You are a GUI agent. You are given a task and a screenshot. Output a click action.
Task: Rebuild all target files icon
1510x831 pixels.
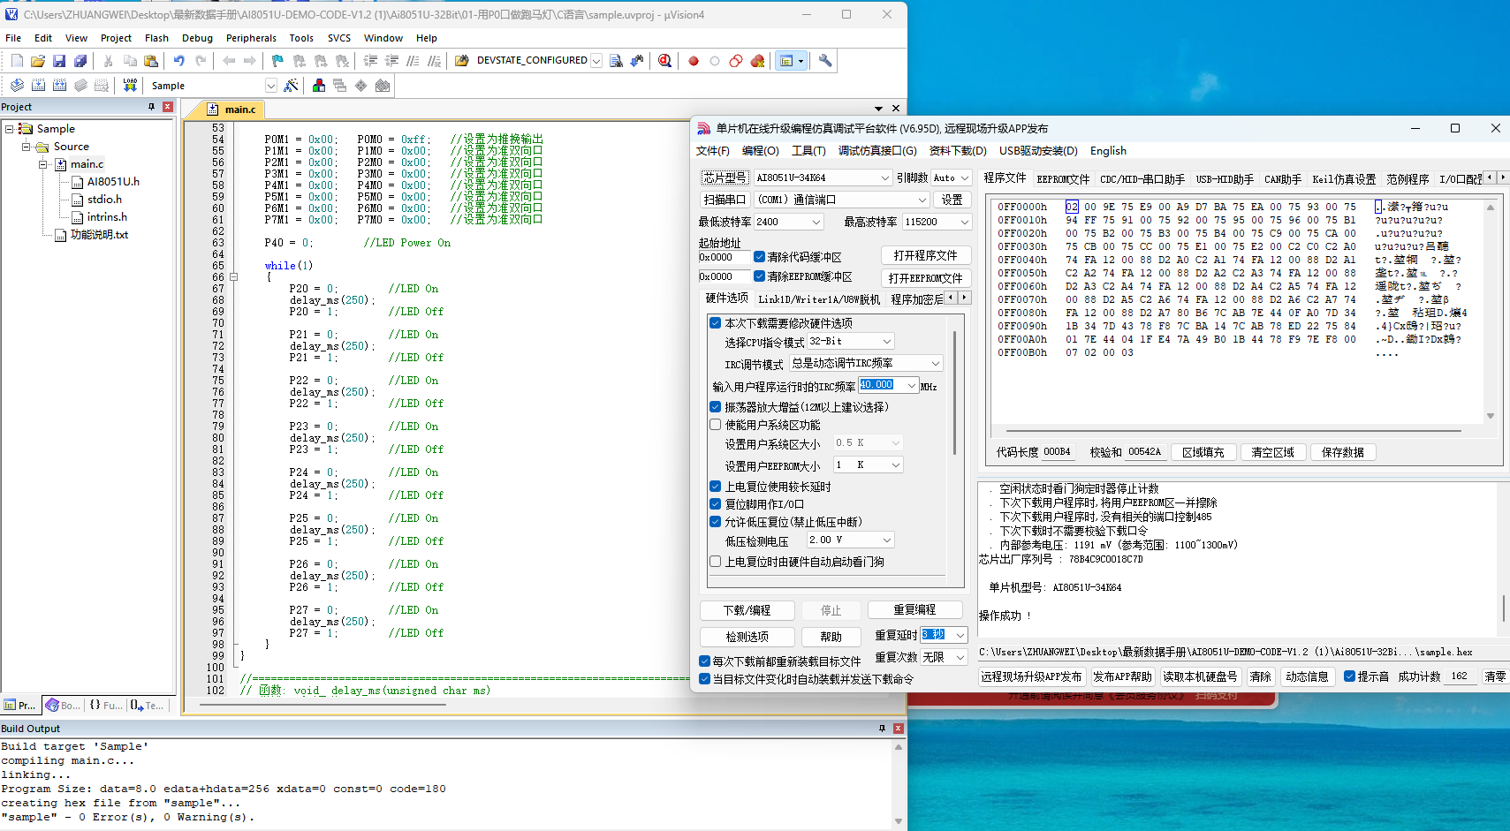pyautogui.click(x=59, y=86)
